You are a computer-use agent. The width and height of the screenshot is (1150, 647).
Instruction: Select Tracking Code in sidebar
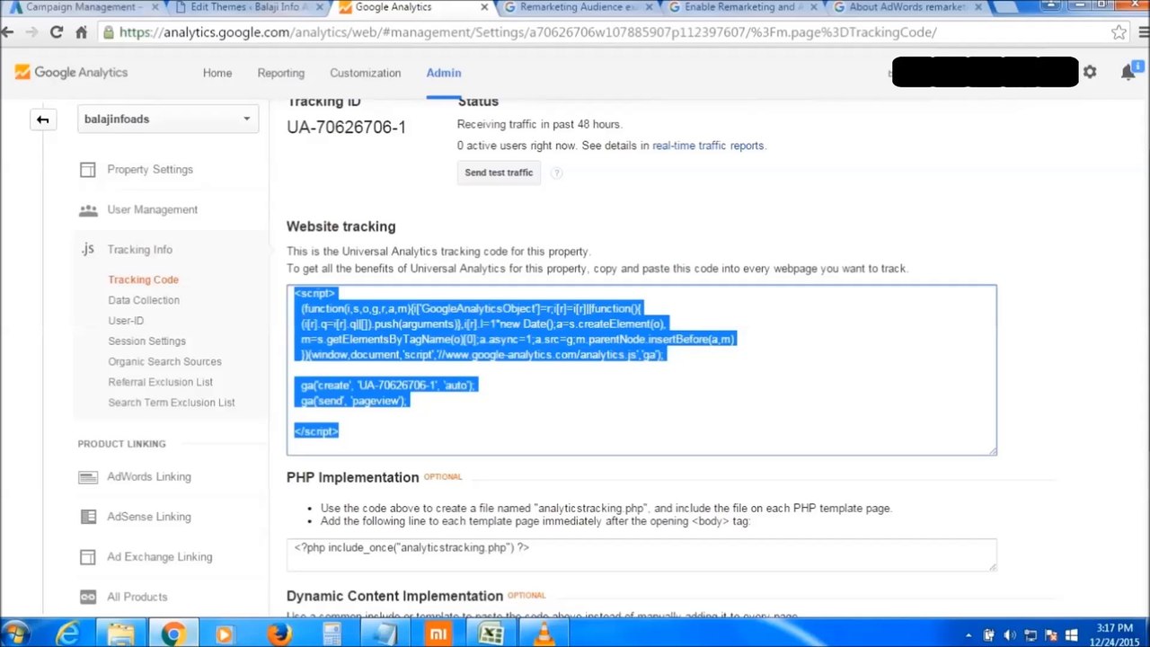tap(143, 279)
